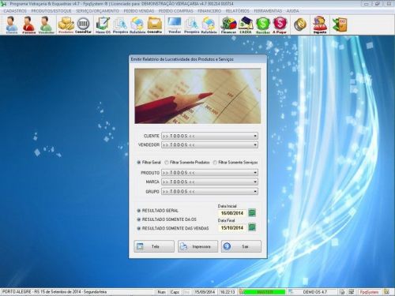Open the PRODUTOS/ESTOQUE menu
Image resolution: width=395 pixels, height=296 pixels.
51,11
